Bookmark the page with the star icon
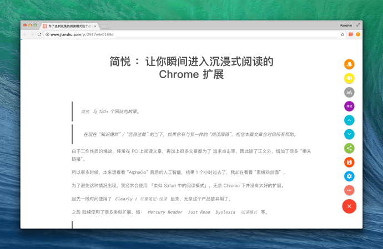 point(342,34)
